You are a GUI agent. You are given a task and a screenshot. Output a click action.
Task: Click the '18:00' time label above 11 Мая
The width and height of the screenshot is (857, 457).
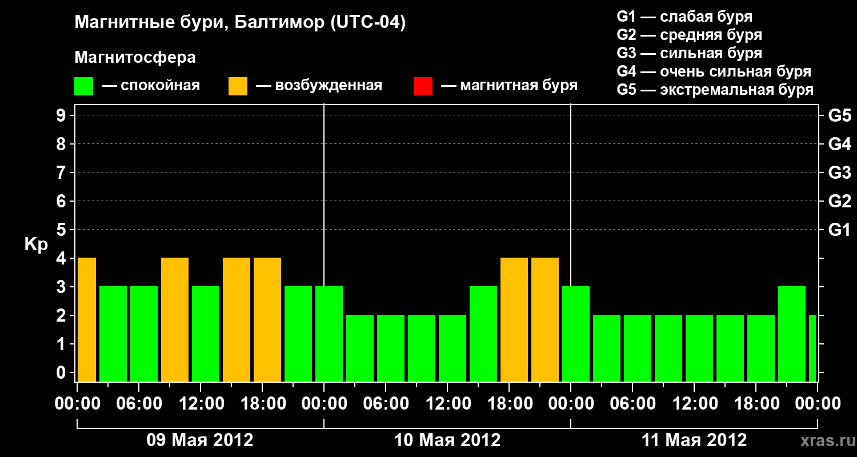(x=756, y=404)
